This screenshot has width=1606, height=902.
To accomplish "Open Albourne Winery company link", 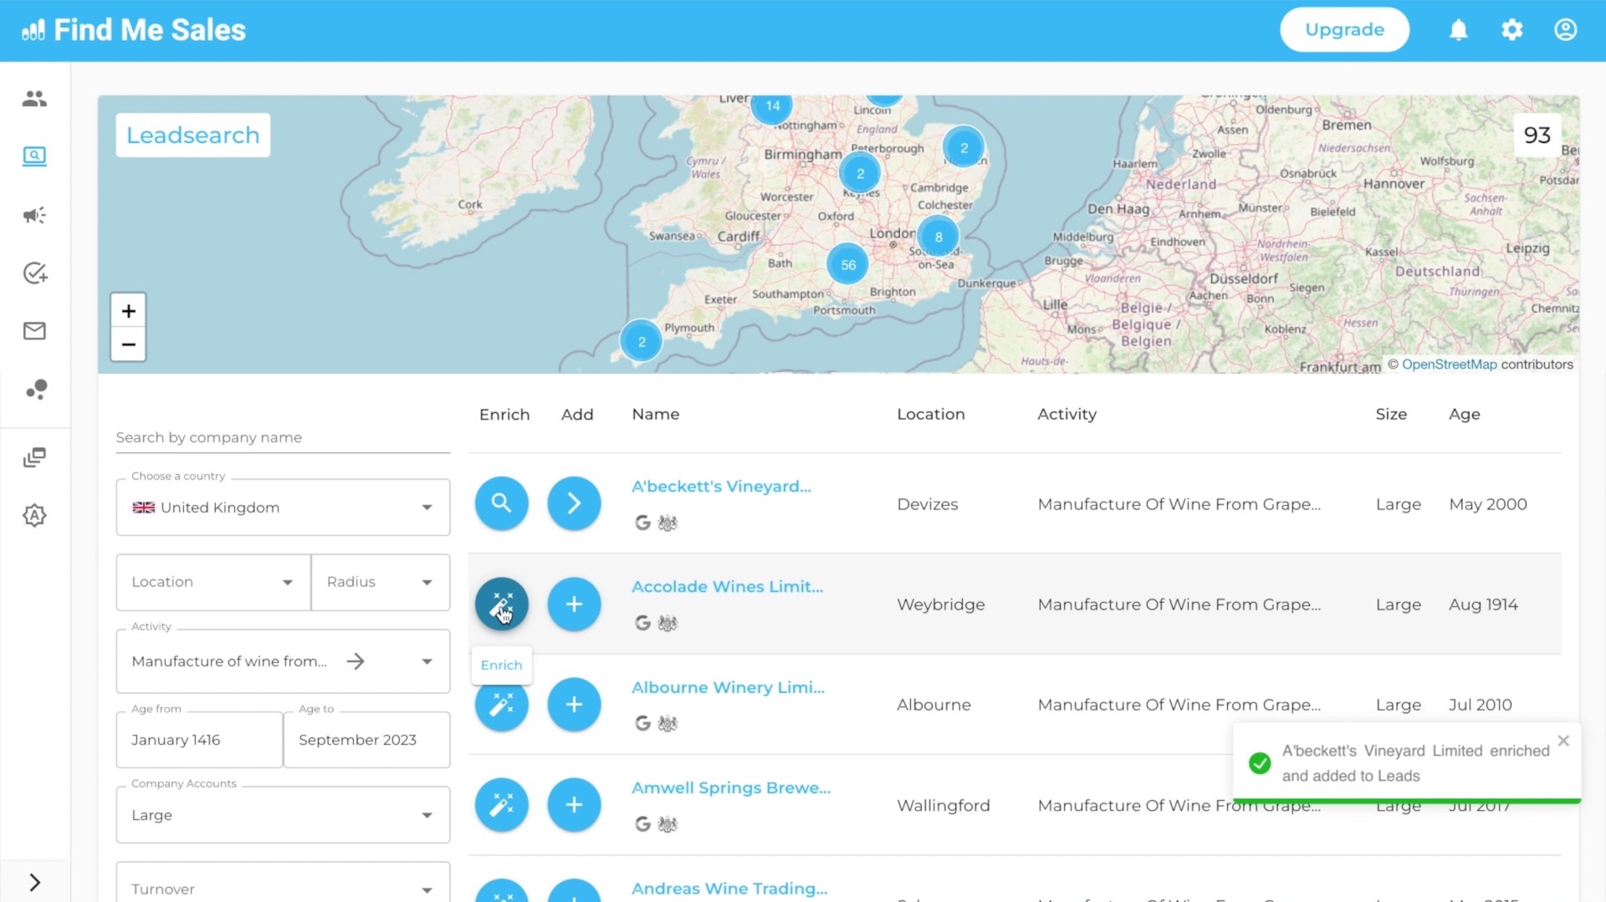I will tap(728, 687).
